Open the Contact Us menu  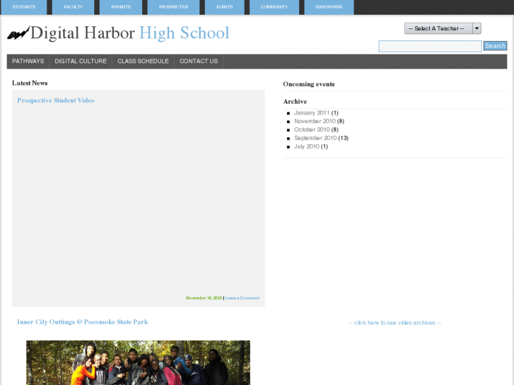(199, 61)
